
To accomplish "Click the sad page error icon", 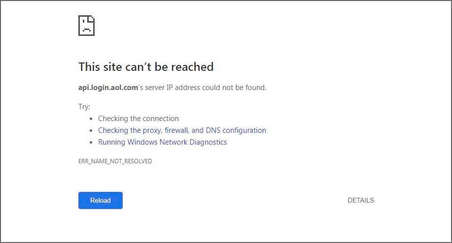I will tap(86, 26).
